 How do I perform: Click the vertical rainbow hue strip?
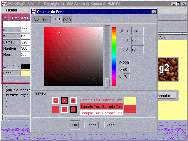(x=114, y=57)
